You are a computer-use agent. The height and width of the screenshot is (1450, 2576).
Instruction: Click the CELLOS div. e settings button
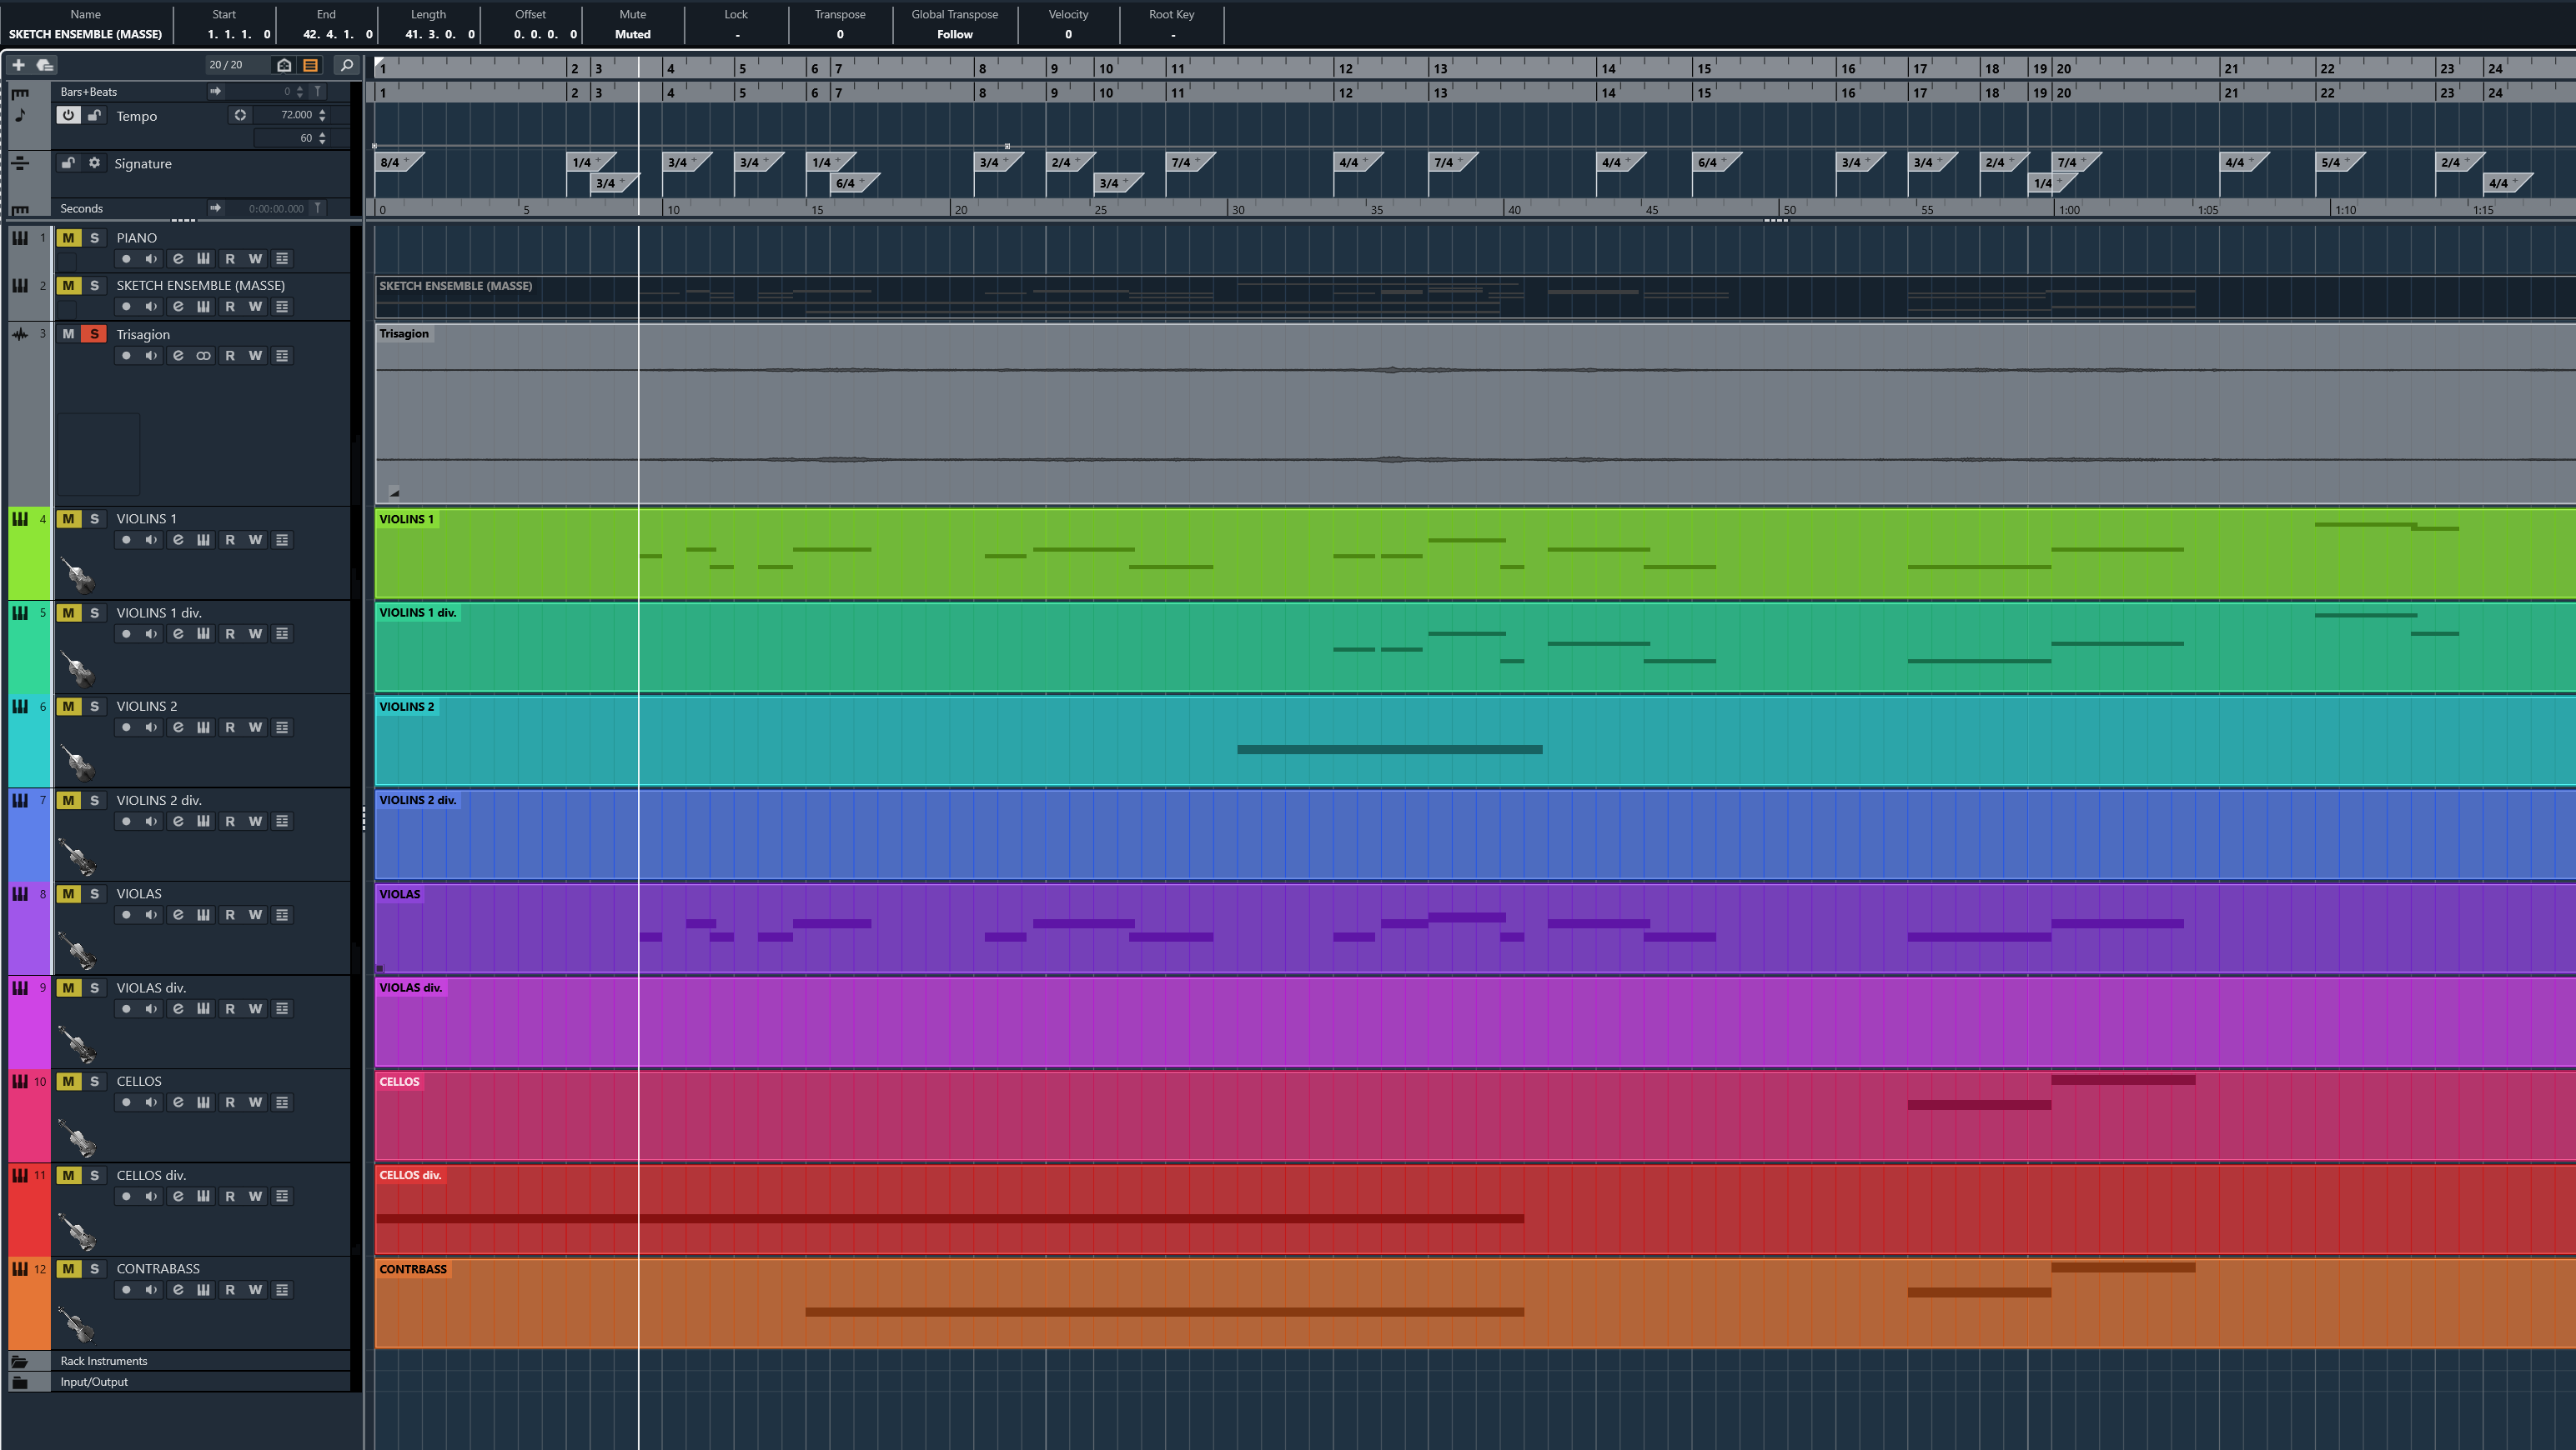(178, 1196)
